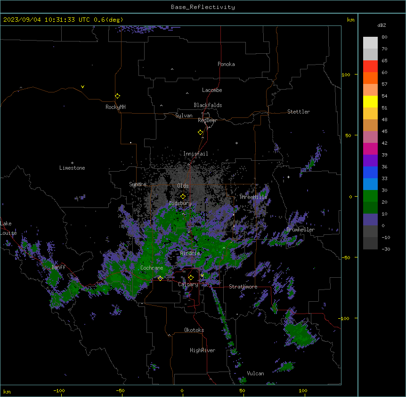Click the Base_Reflectivity title

[203, 7]
